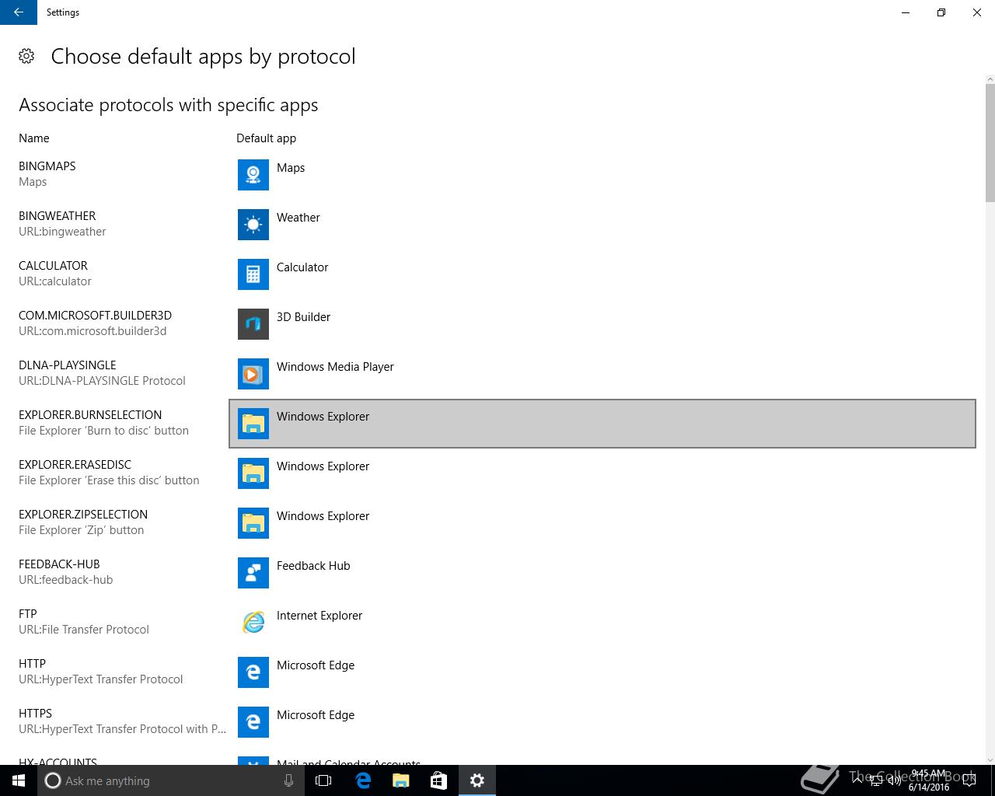The image size is (995, 796).
Task: Click the Microsoft Edge icon for HTTPS
Action: 253,722
